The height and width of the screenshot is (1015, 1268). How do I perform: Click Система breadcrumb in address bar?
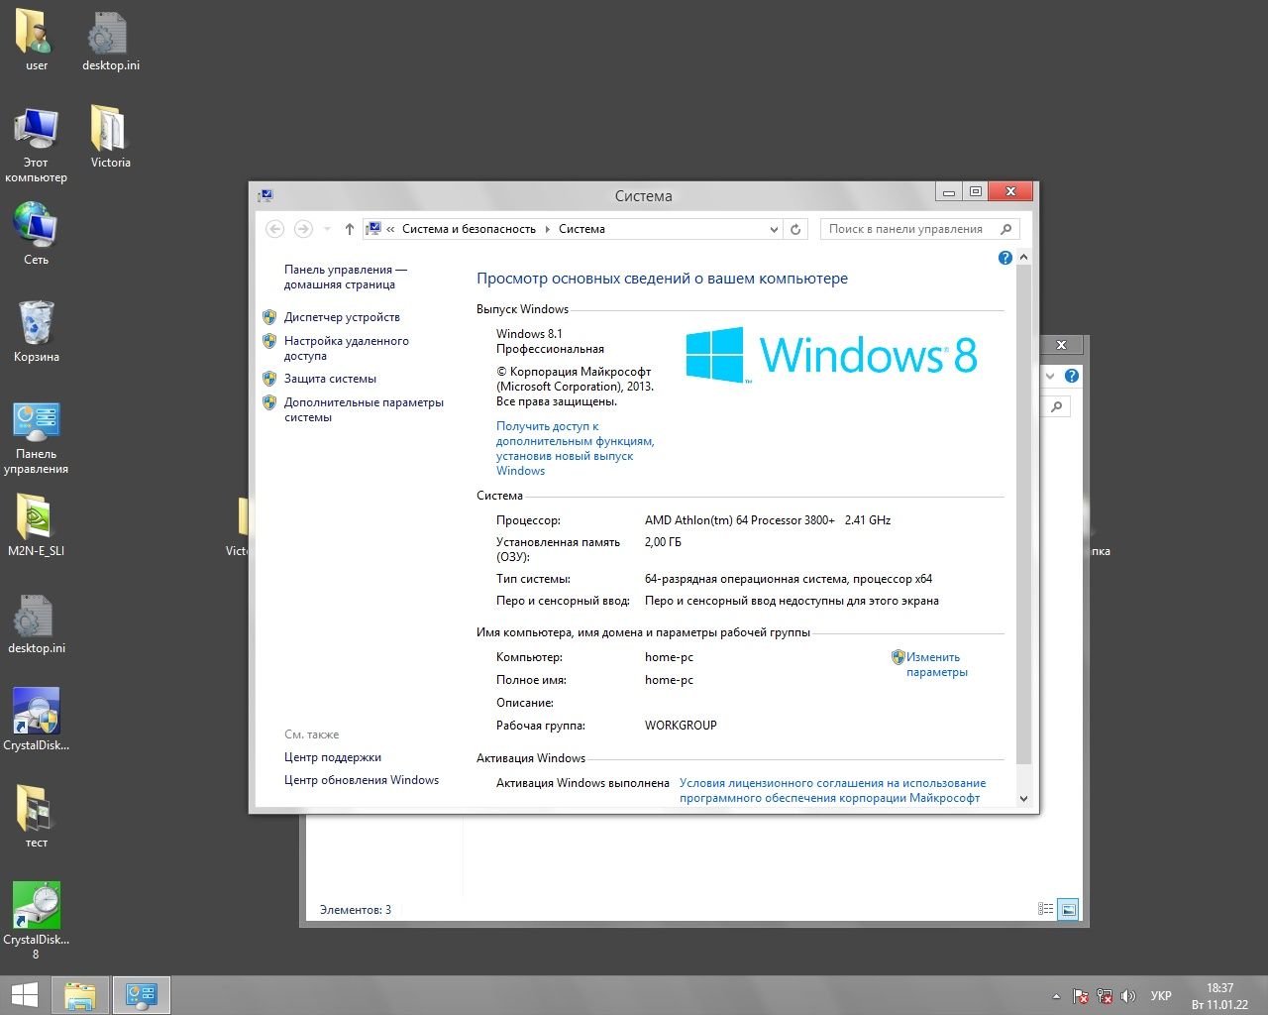(581, 229)
